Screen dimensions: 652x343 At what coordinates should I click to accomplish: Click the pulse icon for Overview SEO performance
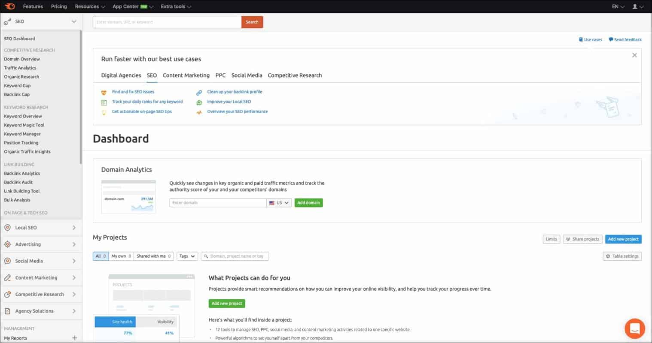coord(199,112)
